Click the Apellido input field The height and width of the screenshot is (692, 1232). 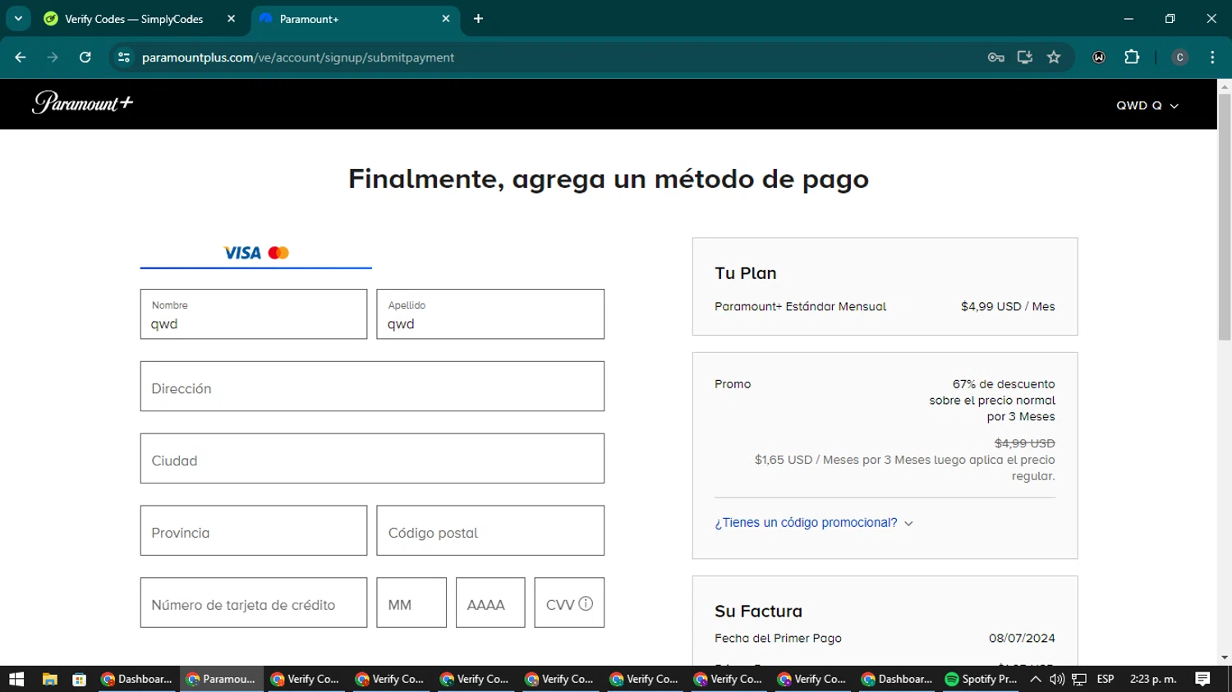pyautogui.click(x=490, y=314)
